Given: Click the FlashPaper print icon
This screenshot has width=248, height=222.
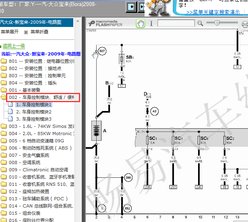Looking at the screenshot, I should [x=245, y=25].
